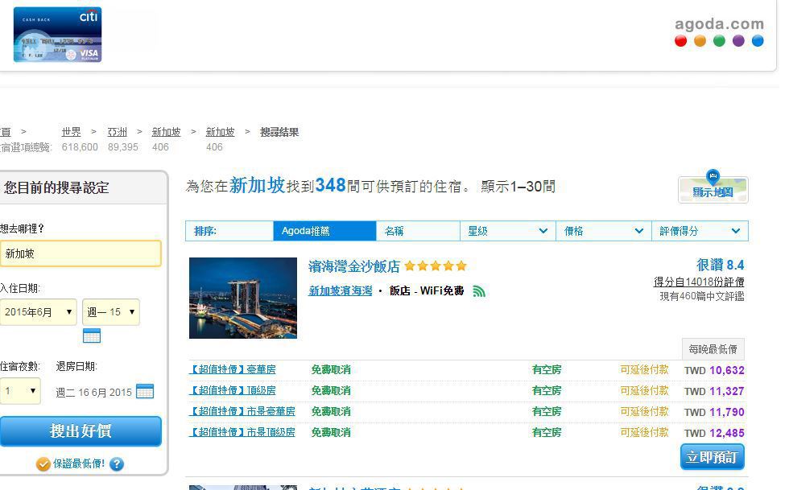Click the five-star rating of 濱海灣金沙飯店
Screen dimensions: 789x490
click(x=436, y=266)
